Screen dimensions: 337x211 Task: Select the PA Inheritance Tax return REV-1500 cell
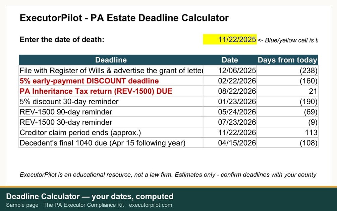coord(111,91)
